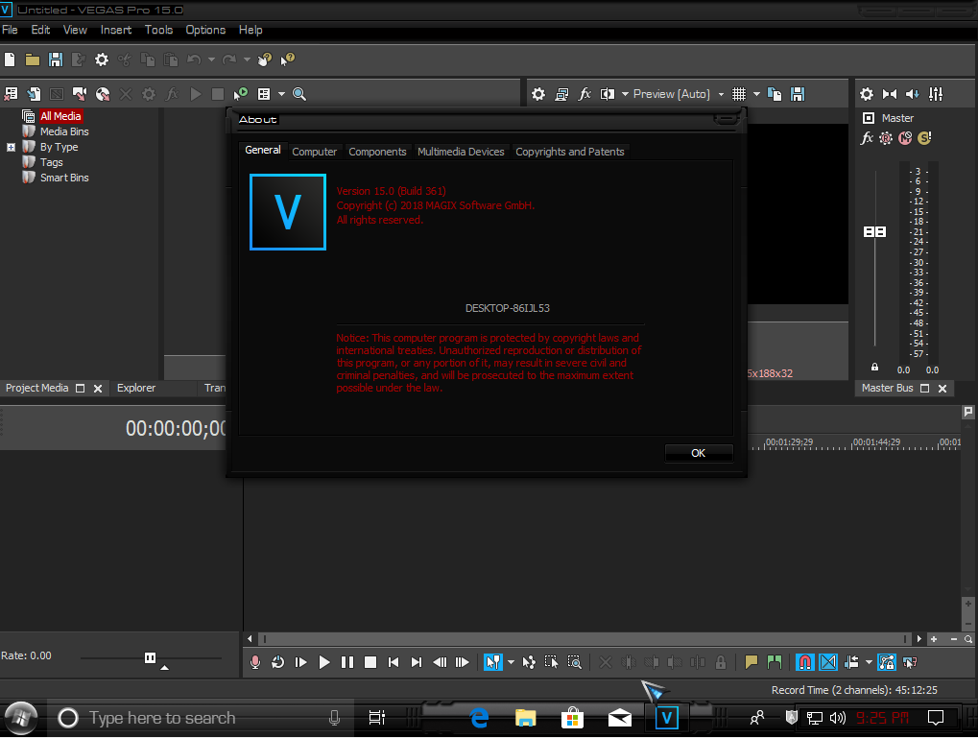Stop playback with the Stop button
This screenshot has height=738, width=978.
coord(370,662)
